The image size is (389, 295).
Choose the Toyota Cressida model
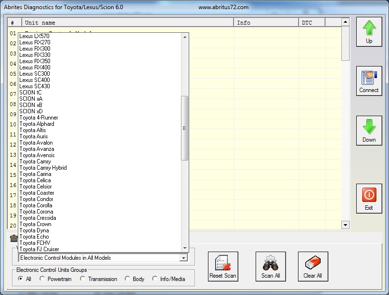[100, 218]
